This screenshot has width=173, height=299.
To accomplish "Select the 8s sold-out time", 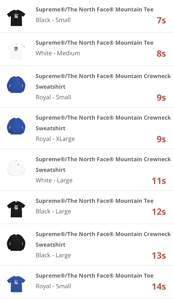I will pyautogui.click(x=161, y=54).
